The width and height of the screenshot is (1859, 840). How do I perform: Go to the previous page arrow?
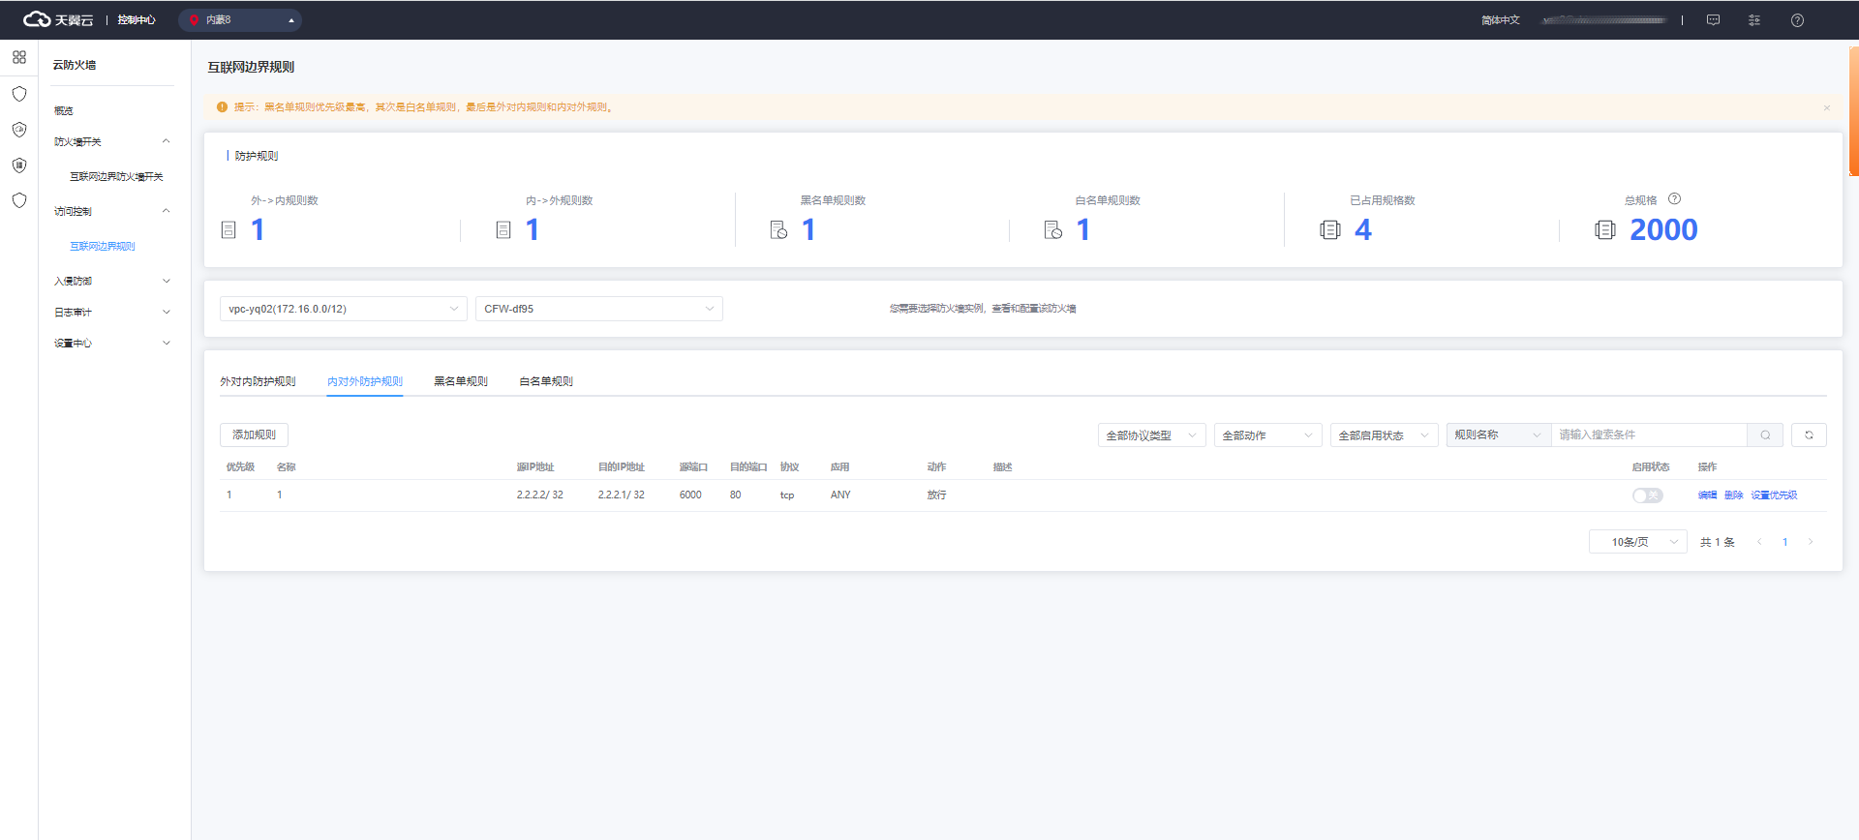coord(1759,542)
